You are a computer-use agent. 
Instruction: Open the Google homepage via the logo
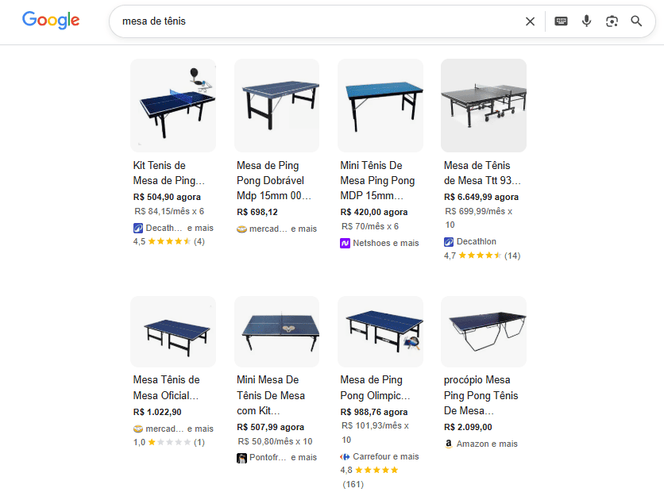click(50, 21)
